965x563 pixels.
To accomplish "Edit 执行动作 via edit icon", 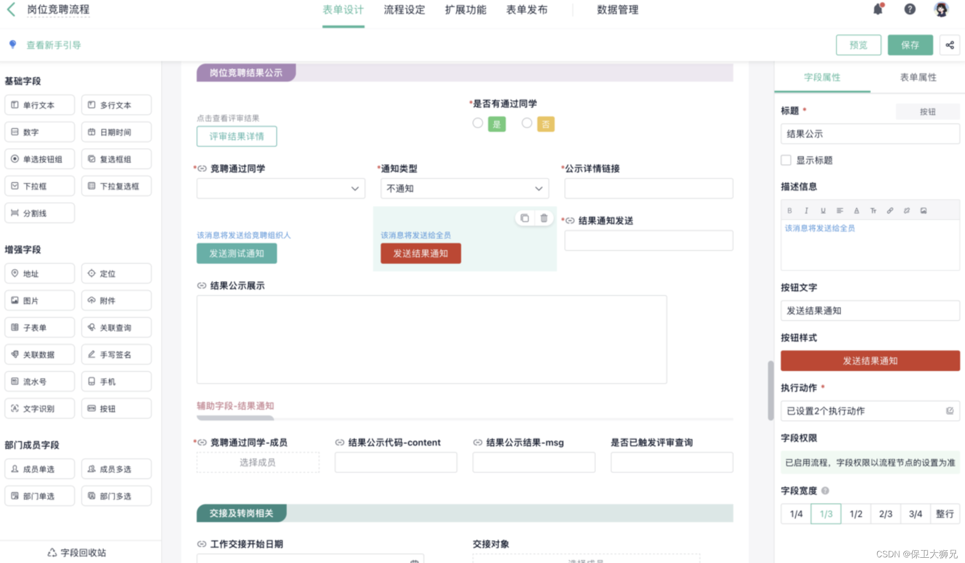I will 949,411.
